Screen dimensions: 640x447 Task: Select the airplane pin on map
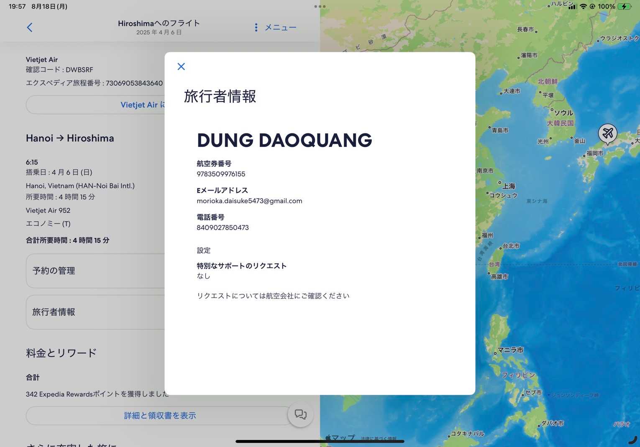click(x=607, y=133)
